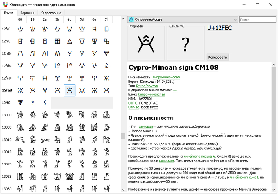The width and height of the screenshot is (278, 194).
Task: Follow the линейном письме Б link
Action: coord(244,177)
